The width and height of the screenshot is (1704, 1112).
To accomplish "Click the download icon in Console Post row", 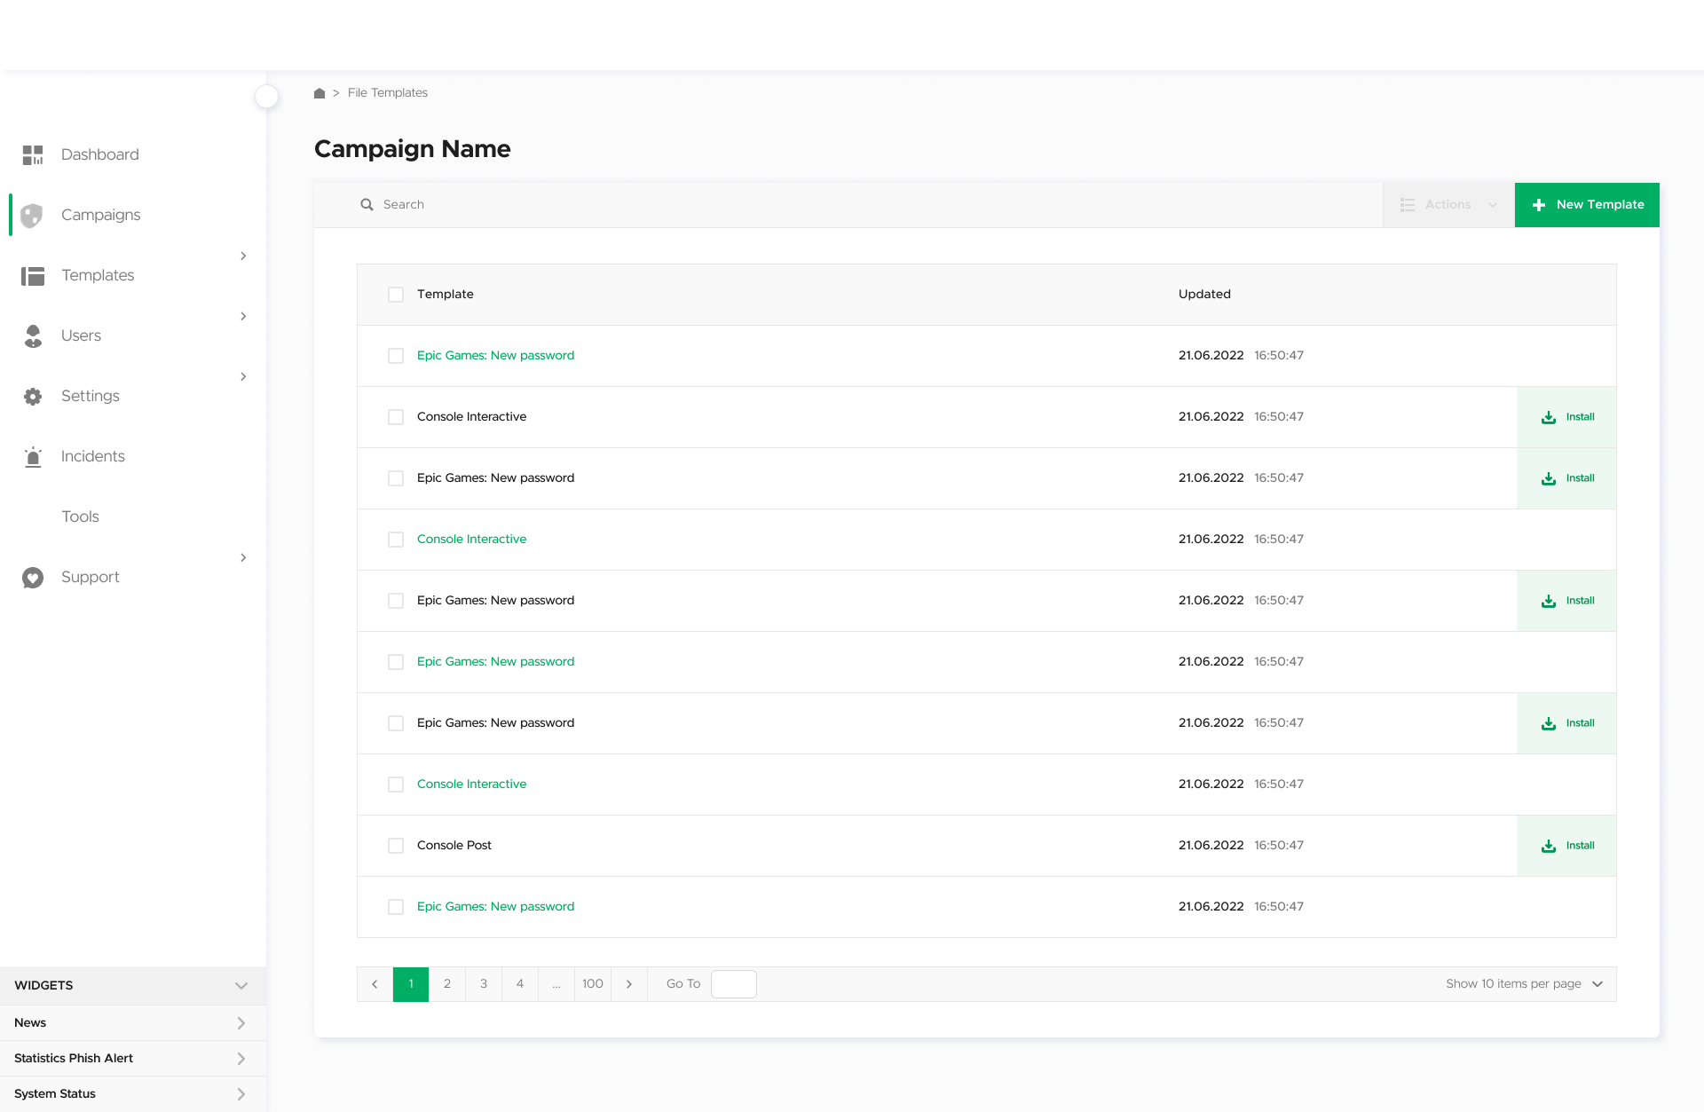I will tap(1549, 846).
